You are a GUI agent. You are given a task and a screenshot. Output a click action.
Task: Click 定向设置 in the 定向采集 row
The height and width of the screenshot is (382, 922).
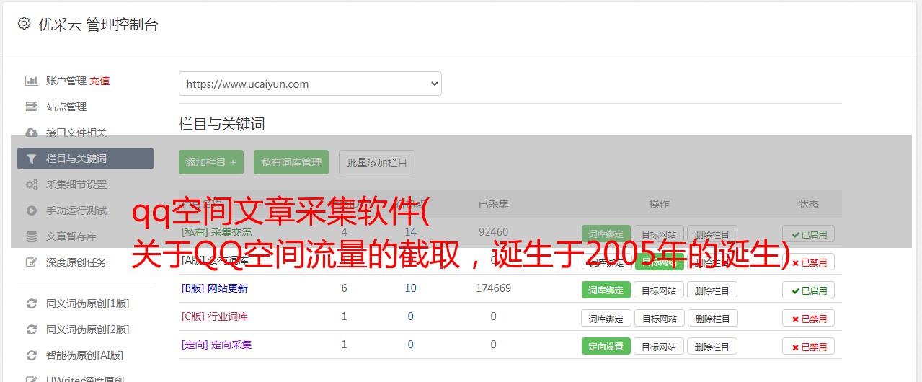(606, 346)
